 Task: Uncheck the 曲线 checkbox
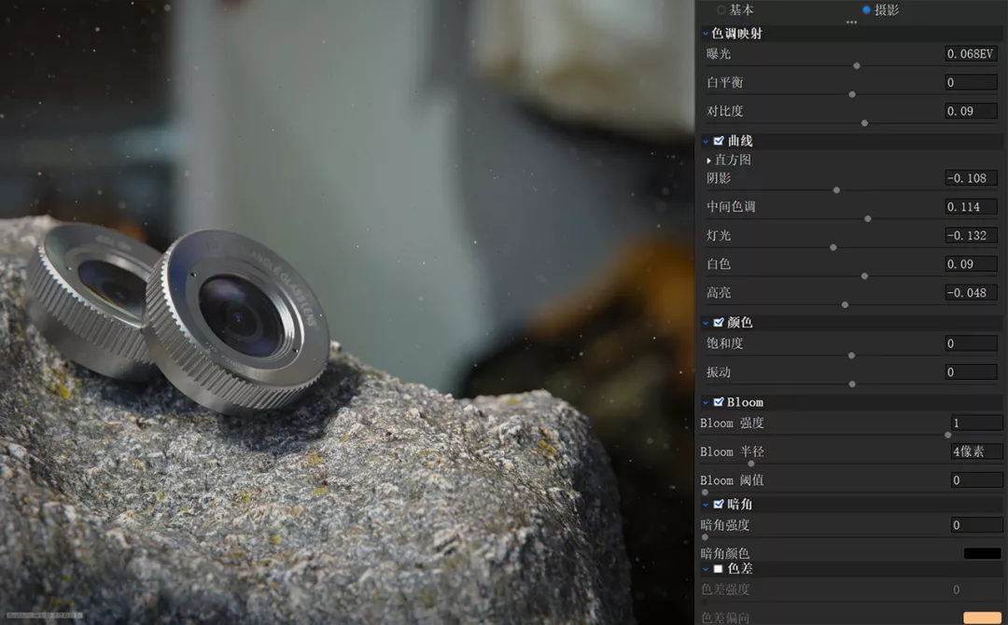pyautogui.click(x=719, y=141)
